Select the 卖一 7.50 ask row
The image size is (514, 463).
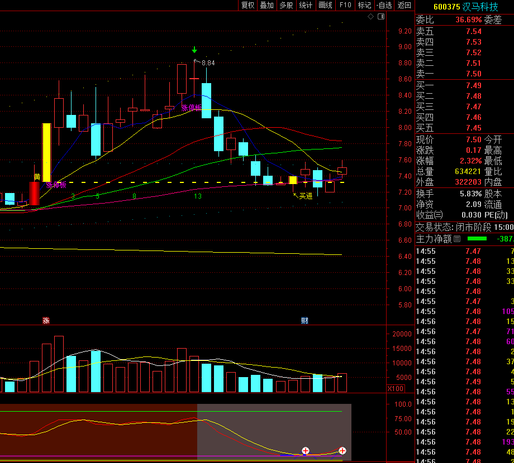point(464,74)
